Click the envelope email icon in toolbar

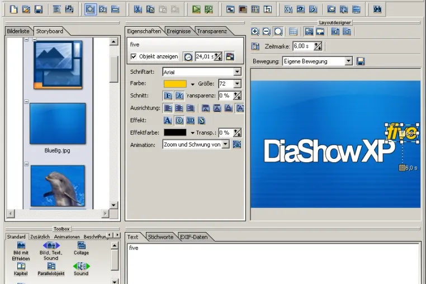coord(331,10)
